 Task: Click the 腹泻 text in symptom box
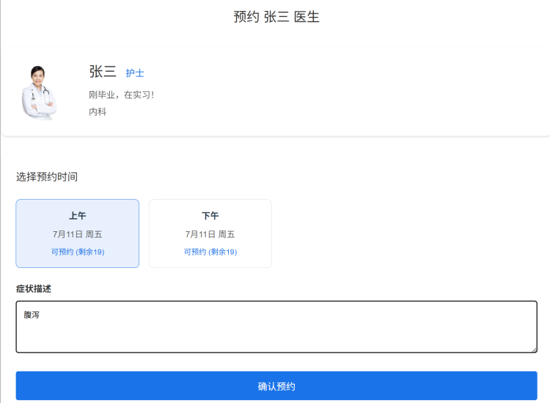click(x=32, y=316)
